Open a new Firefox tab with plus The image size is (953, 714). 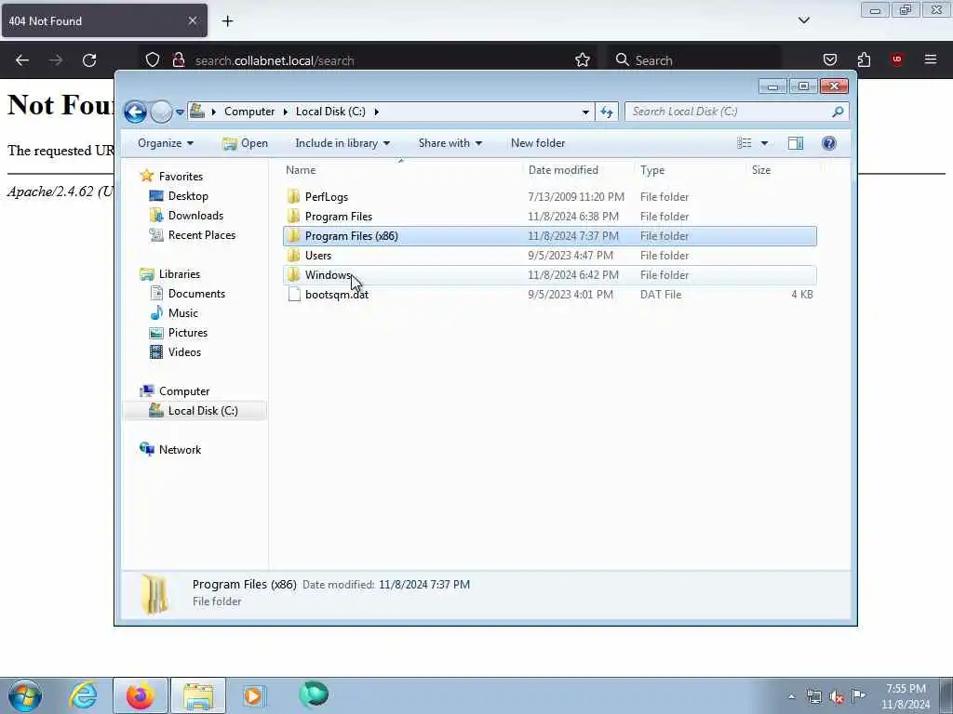pos(227,21)
